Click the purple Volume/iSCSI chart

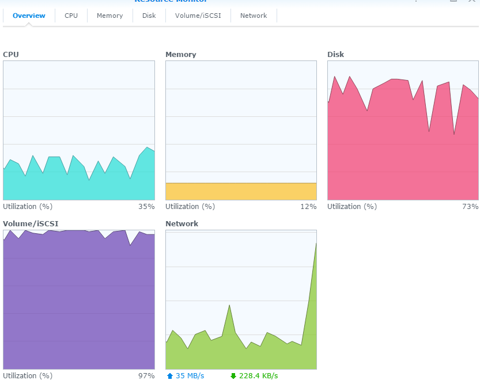click(x=79, y=299)
